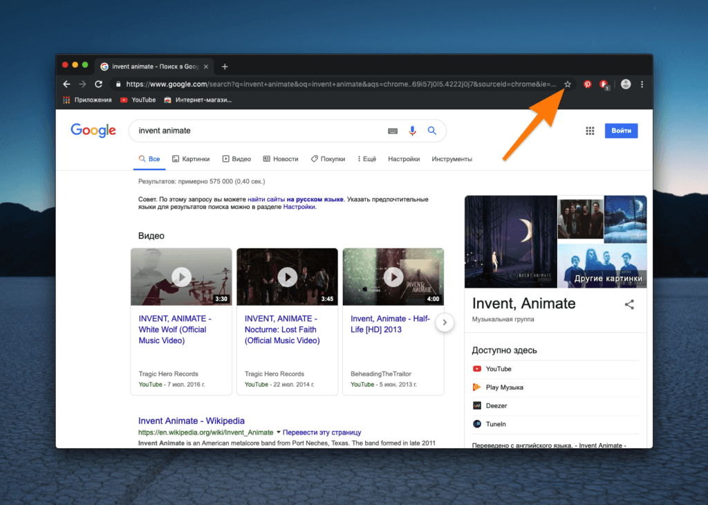Screen dimensions: 708x505
Task: Open the Chrome profile avatar
Action: pyautogui.click(x=625, y=84)
